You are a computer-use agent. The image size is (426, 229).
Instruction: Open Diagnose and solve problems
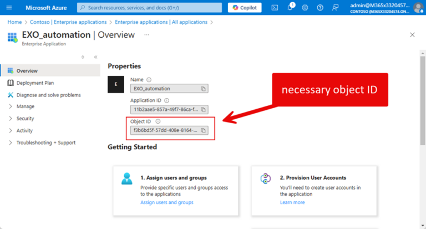click(x=48, y=95)
